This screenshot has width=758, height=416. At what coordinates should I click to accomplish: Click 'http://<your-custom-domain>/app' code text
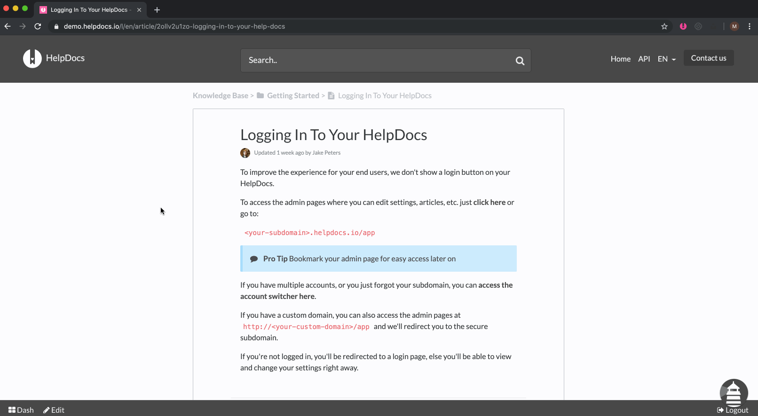(x=306, y=327)
